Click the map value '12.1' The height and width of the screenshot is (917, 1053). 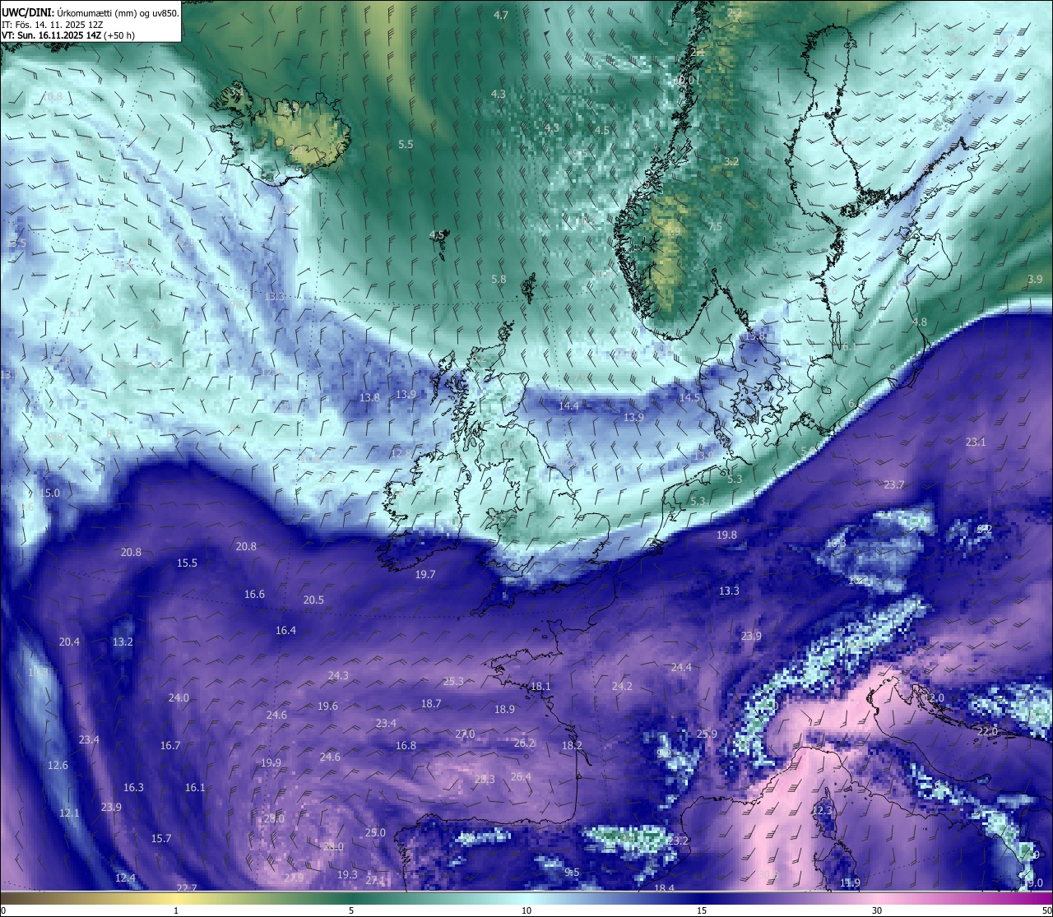(69, 813)
